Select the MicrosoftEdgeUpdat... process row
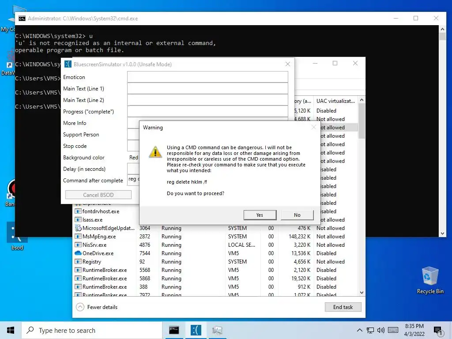Screen dimensions: 452x339 [x=215, y=228]
